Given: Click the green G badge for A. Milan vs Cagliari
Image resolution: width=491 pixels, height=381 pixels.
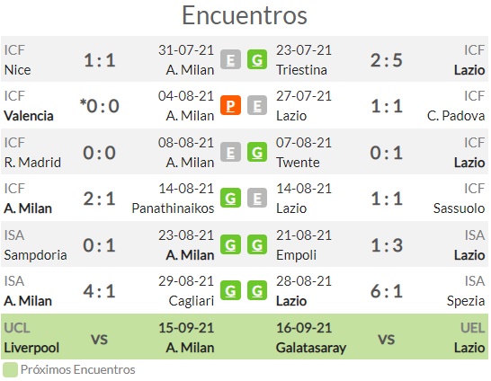Looking at the screenshot, I should tap(230, 291).
